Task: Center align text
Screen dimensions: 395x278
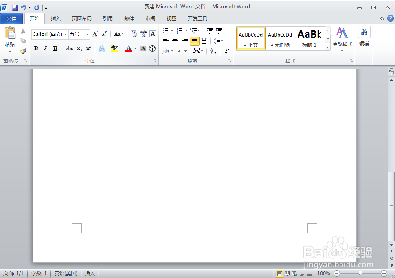Action: point(175,41)
